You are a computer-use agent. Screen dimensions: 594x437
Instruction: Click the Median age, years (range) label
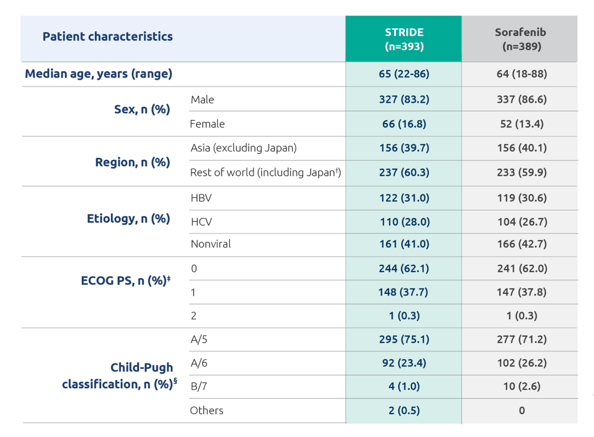click(x=99, y=74)
